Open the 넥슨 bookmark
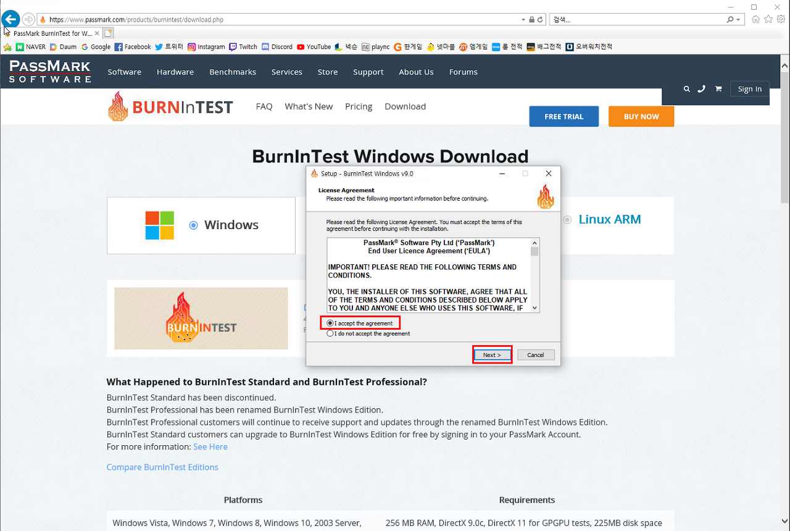 click(346, 47)
